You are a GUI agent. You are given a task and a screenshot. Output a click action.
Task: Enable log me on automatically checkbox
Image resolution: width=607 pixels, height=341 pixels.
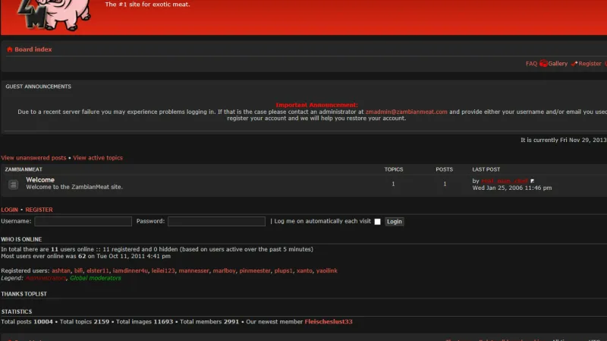pos(377,222)
